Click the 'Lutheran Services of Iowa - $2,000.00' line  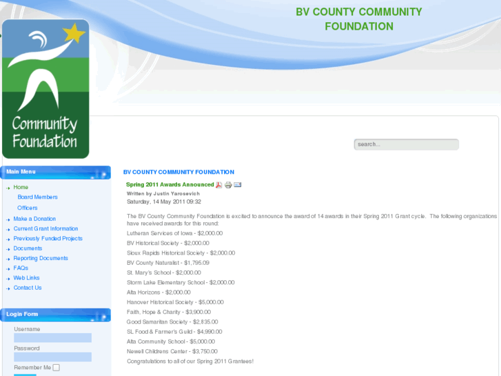175,233
